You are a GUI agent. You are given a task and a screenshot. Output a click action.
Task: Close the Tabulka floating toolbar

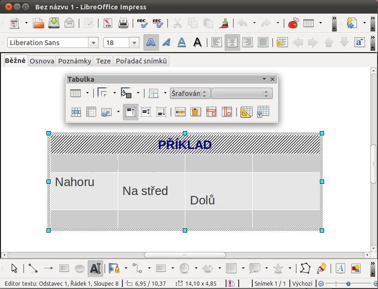click(x=272, y=79)
